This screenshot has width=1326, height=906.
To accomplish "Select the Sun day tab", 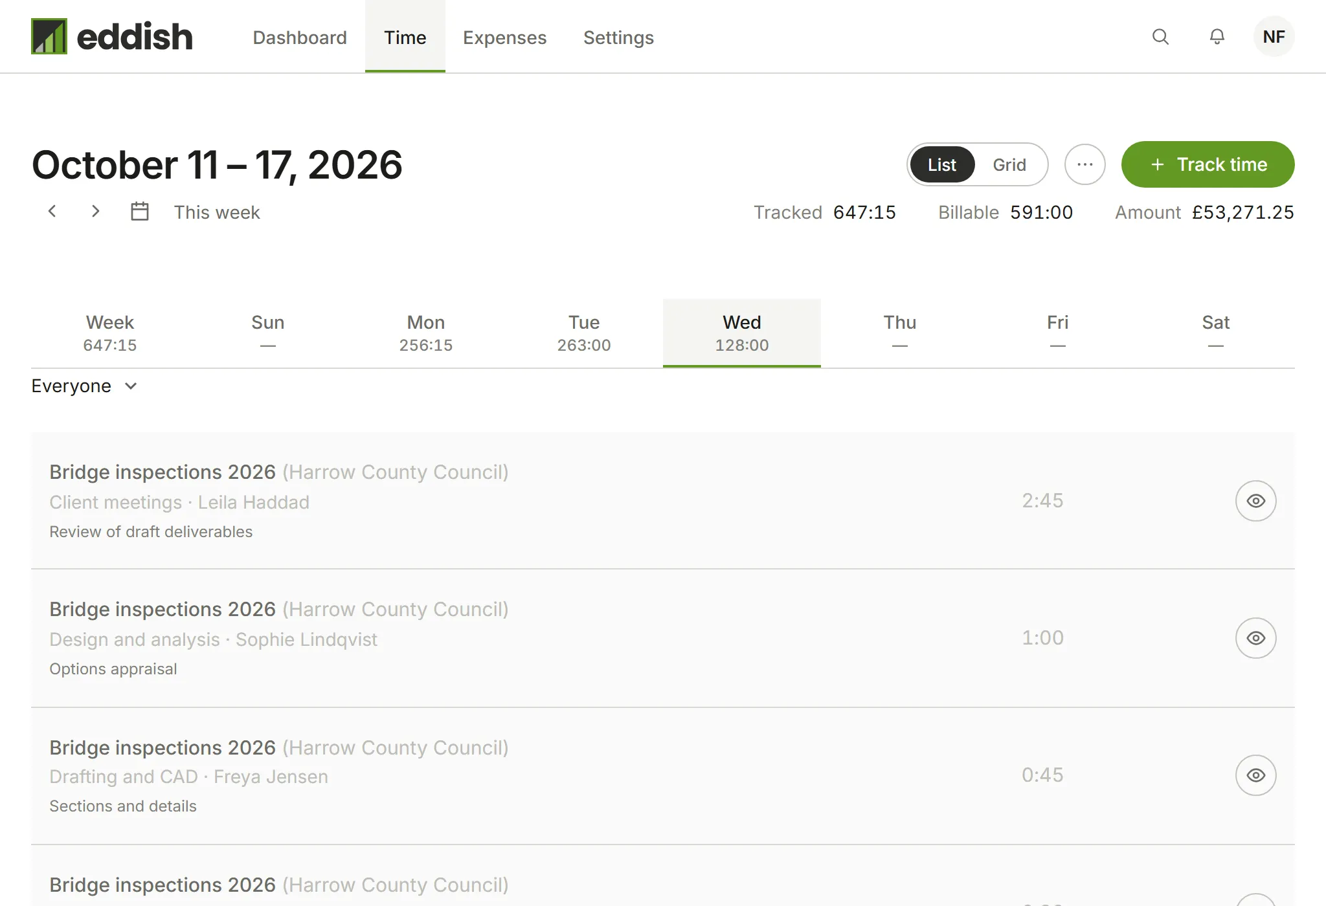I will click(268, 333).
